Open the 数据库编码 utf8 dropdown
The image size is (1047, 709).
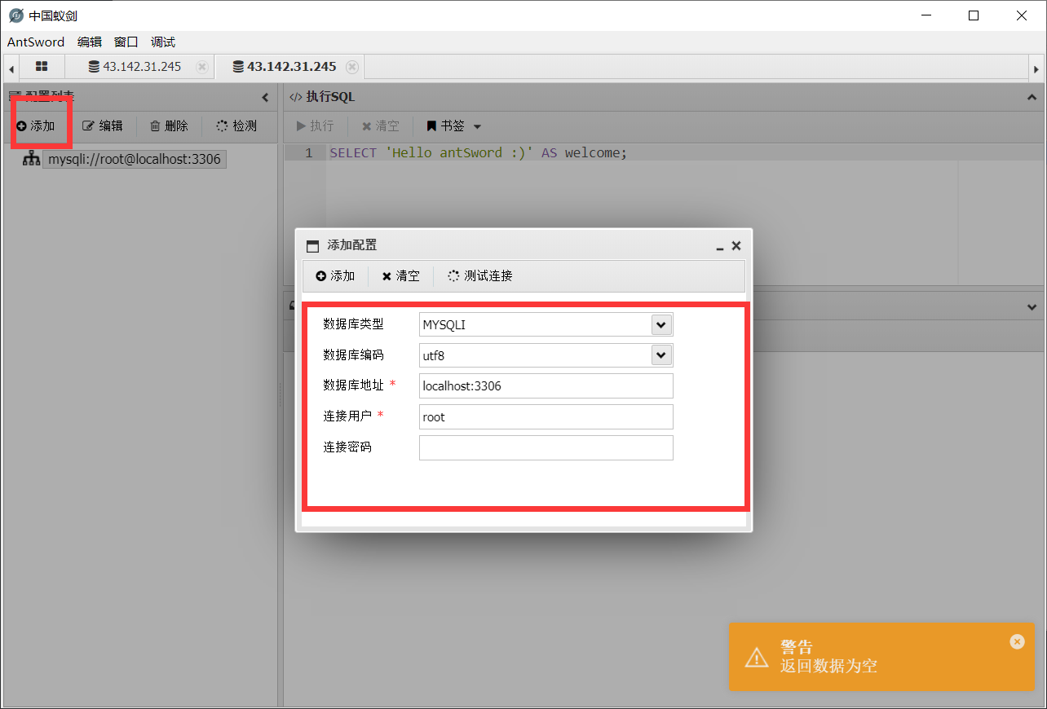click(661, 355)
